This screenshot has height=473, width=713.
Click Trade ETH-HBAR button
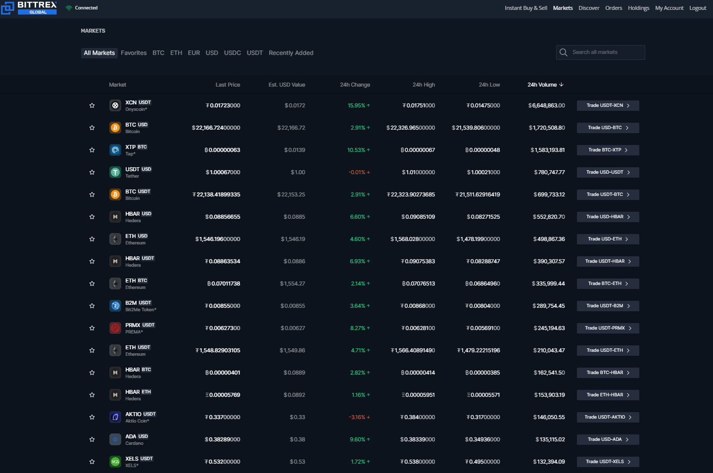coord(608,395)
